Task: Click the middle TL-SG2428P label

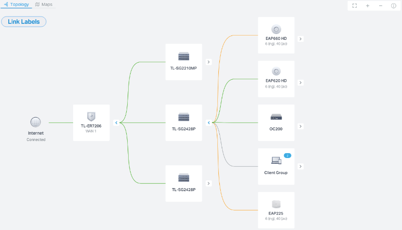Action: pyautogui.click(x=184, y=129)
